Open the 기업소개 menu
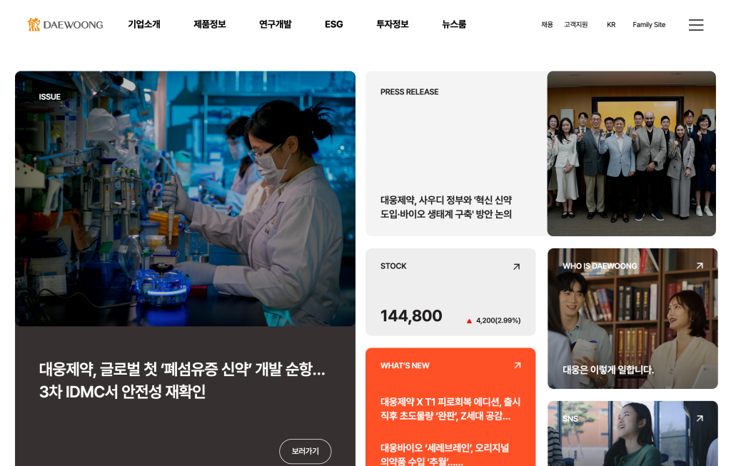 144,24
